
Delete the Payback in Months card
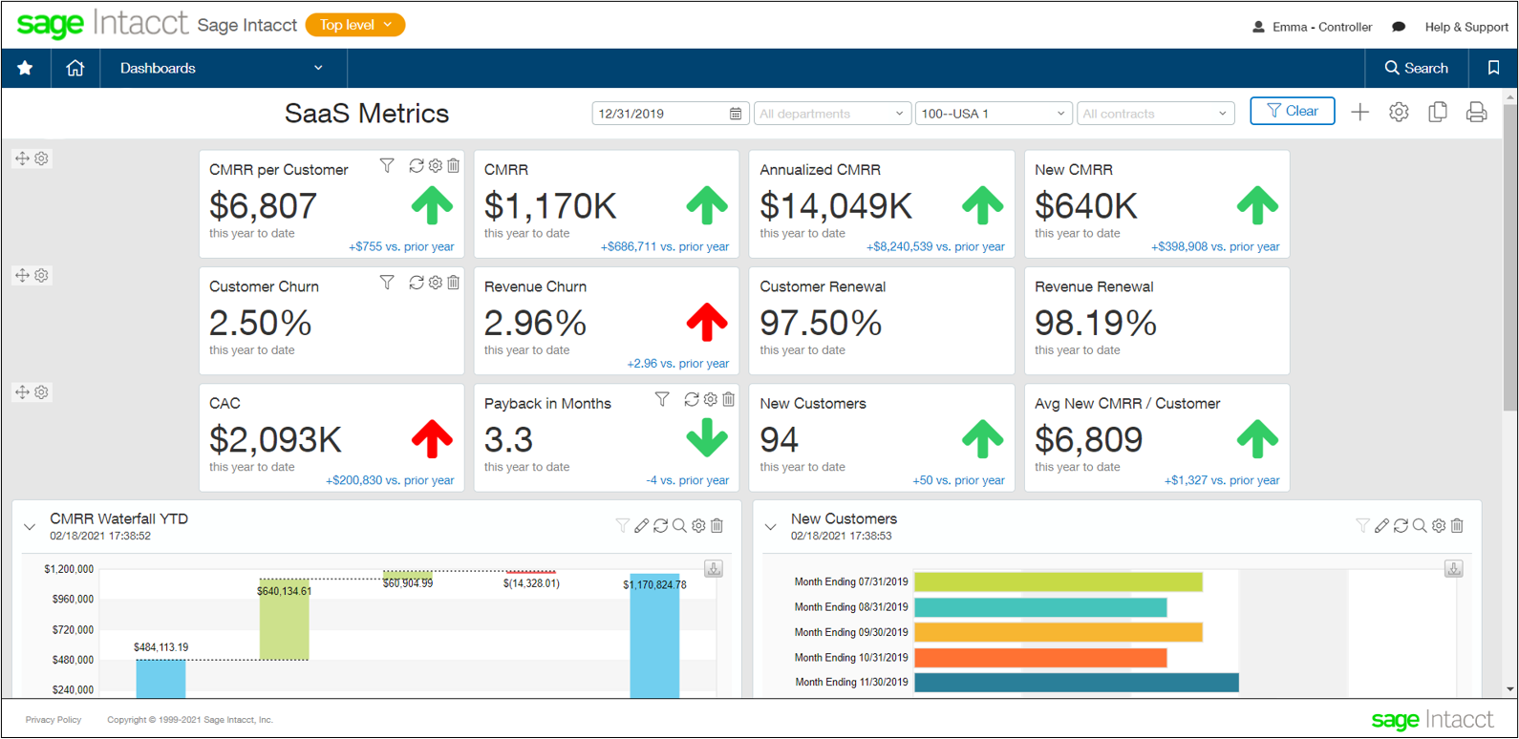point(728,399)
